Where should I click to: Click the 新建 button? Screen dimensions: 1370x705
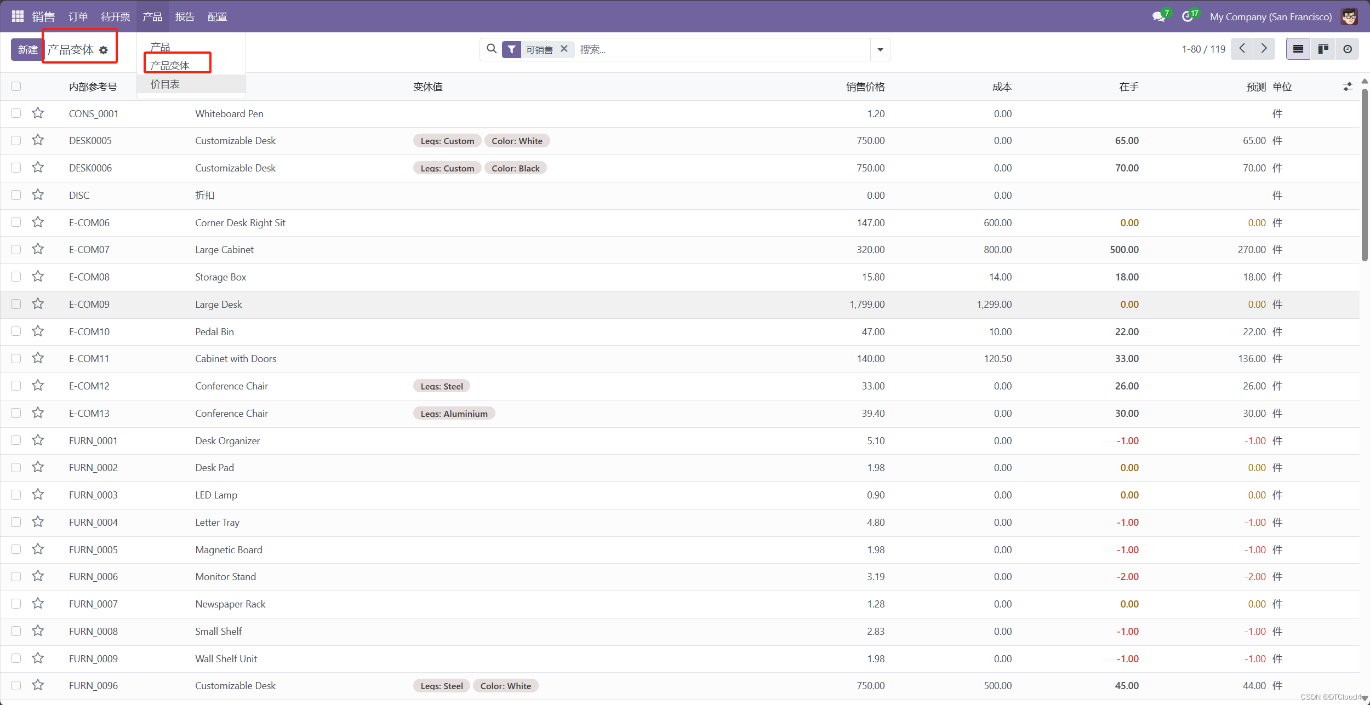tap(27, 50)
